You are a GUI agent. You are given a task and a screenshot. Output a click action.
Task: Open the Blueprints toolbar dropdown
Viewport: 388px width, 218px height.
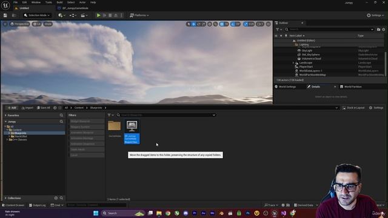tap(73, 15)
